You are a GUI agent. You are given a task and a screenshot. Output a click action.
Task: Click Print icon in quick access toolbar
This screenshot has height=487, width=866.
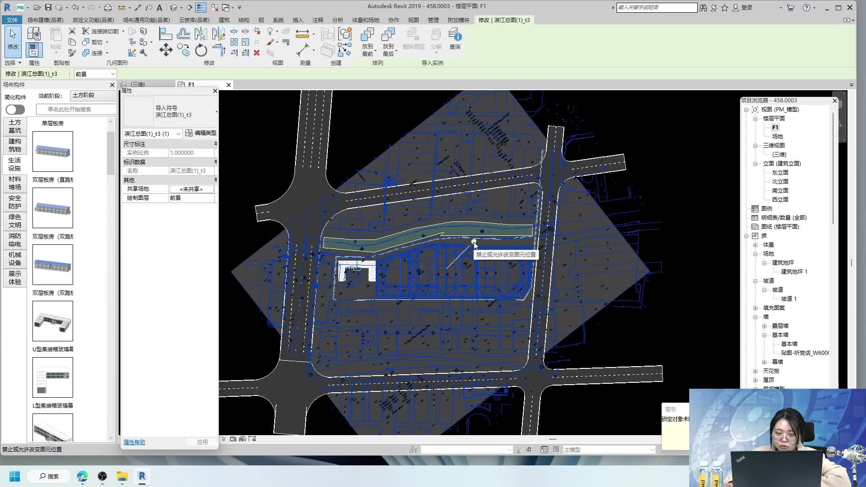[x=107, y=7]
